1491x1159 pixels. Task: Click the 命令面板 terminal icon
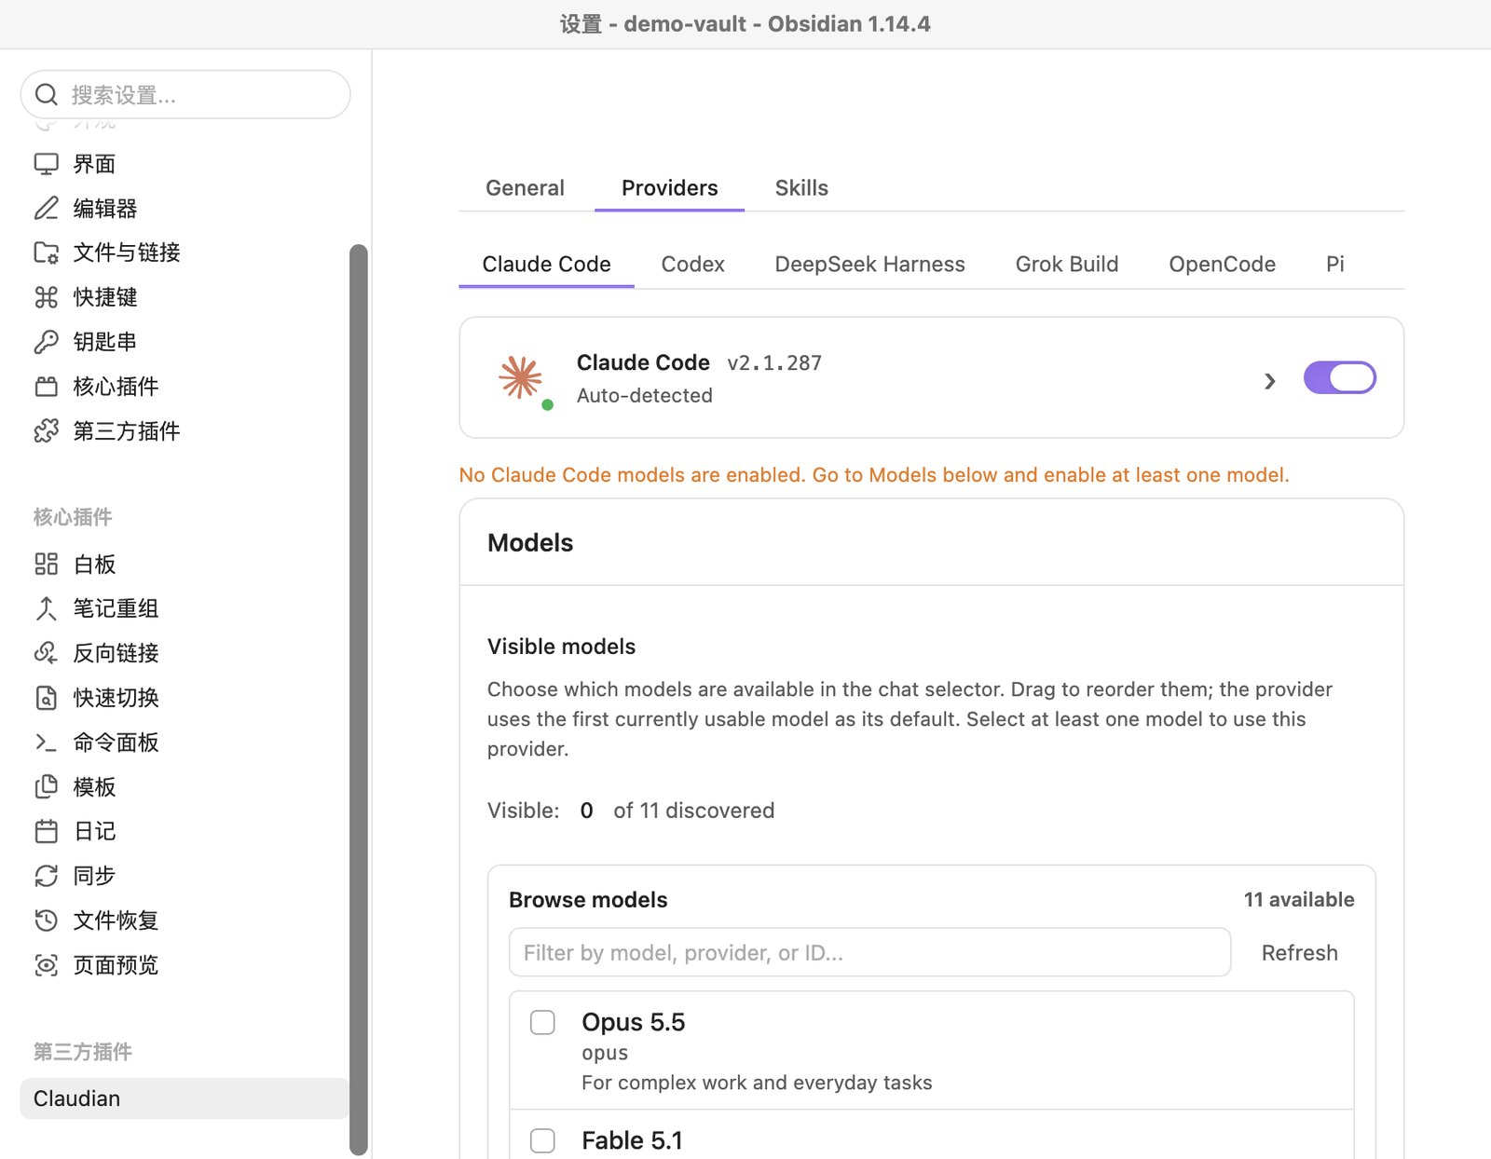47,743
